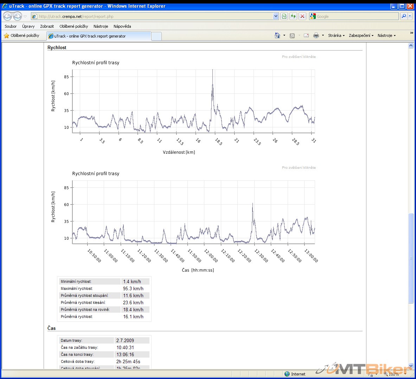
Task: Click the search magnifier icon
Action: (x=404, y=16)
